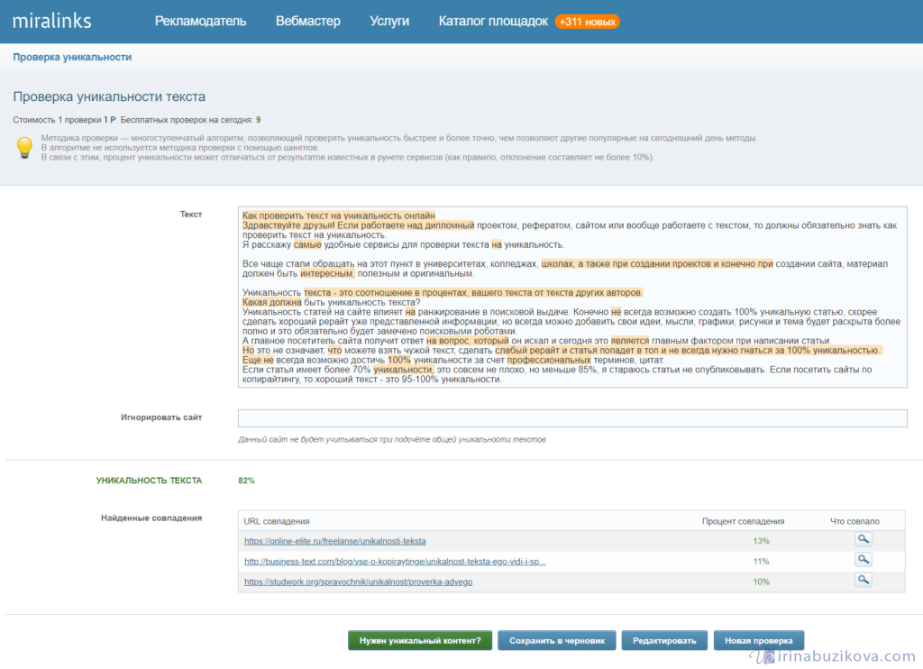Click magnifier icon for business-text.com match

point(864,559)
